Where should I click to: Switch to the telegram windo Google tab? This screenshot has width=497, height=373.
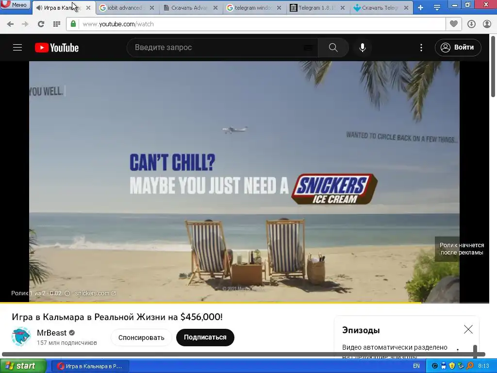coord(252,8)
